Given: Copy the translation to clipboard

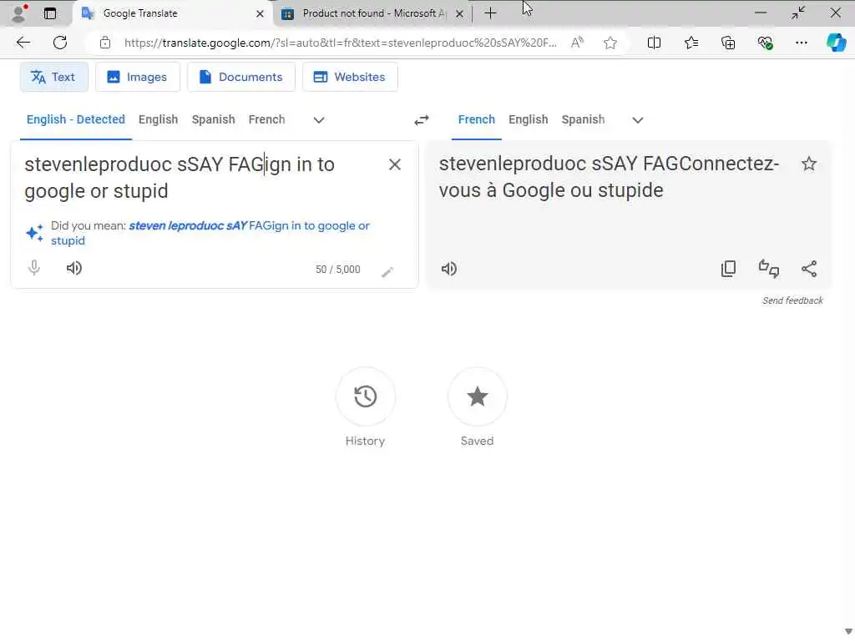Looking at the screenshot, I should pos(728,268).
